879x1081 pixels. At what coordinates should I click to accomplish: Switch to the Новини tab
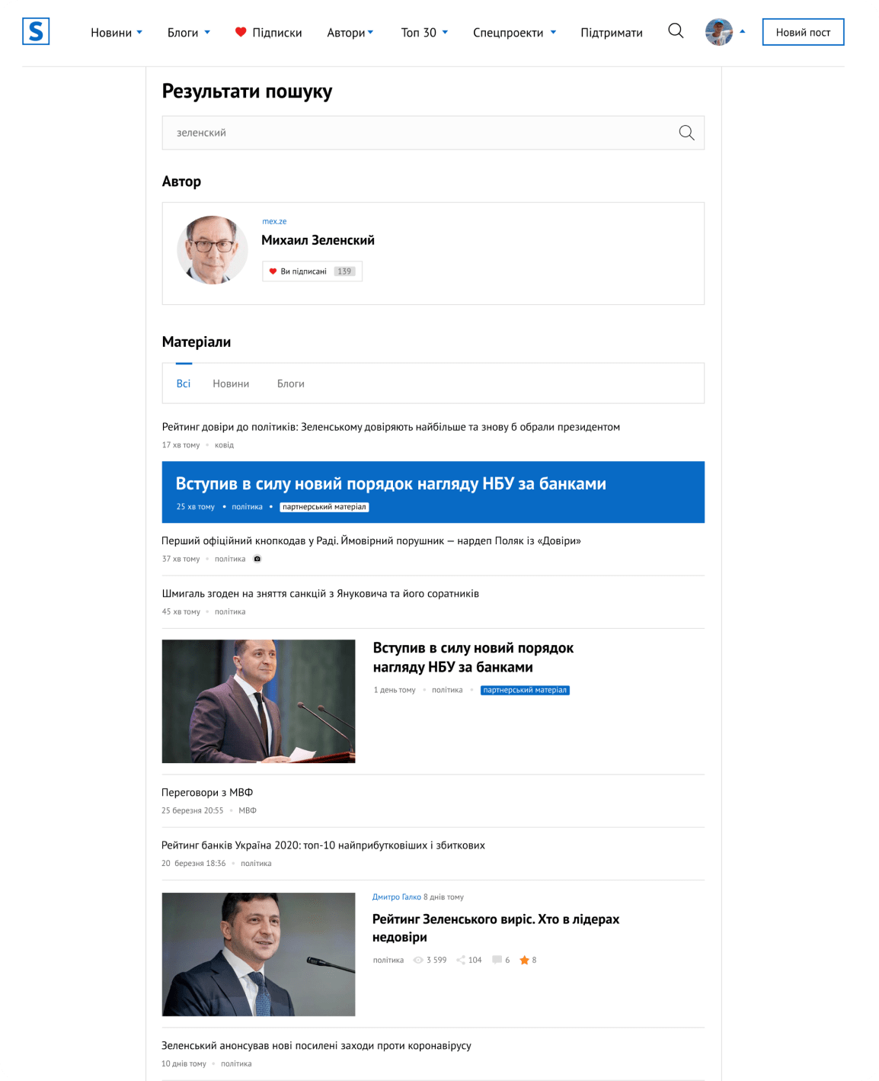click(230, 383)
